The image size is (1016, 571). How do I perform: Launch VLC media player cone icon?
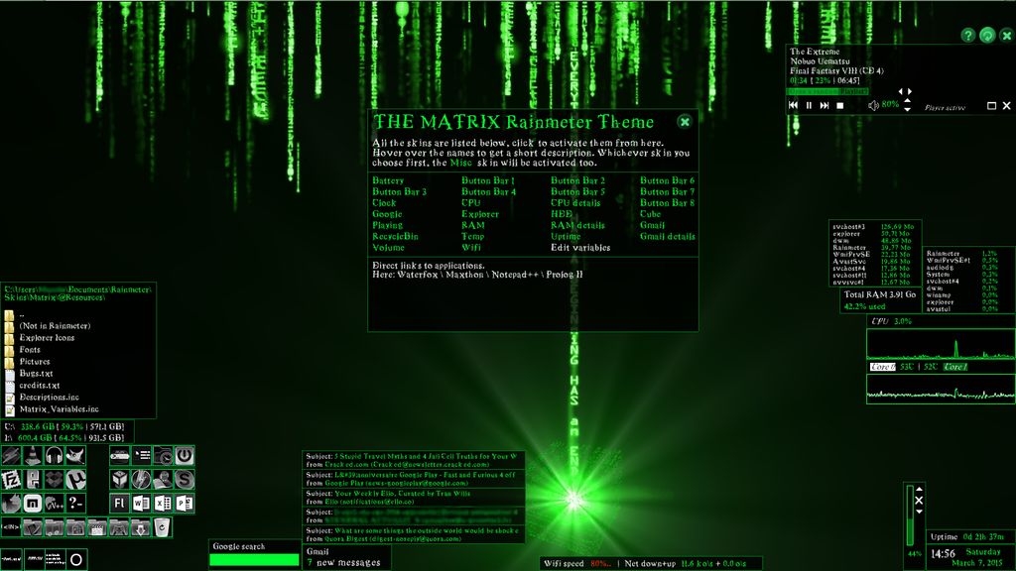coord(33,456)
